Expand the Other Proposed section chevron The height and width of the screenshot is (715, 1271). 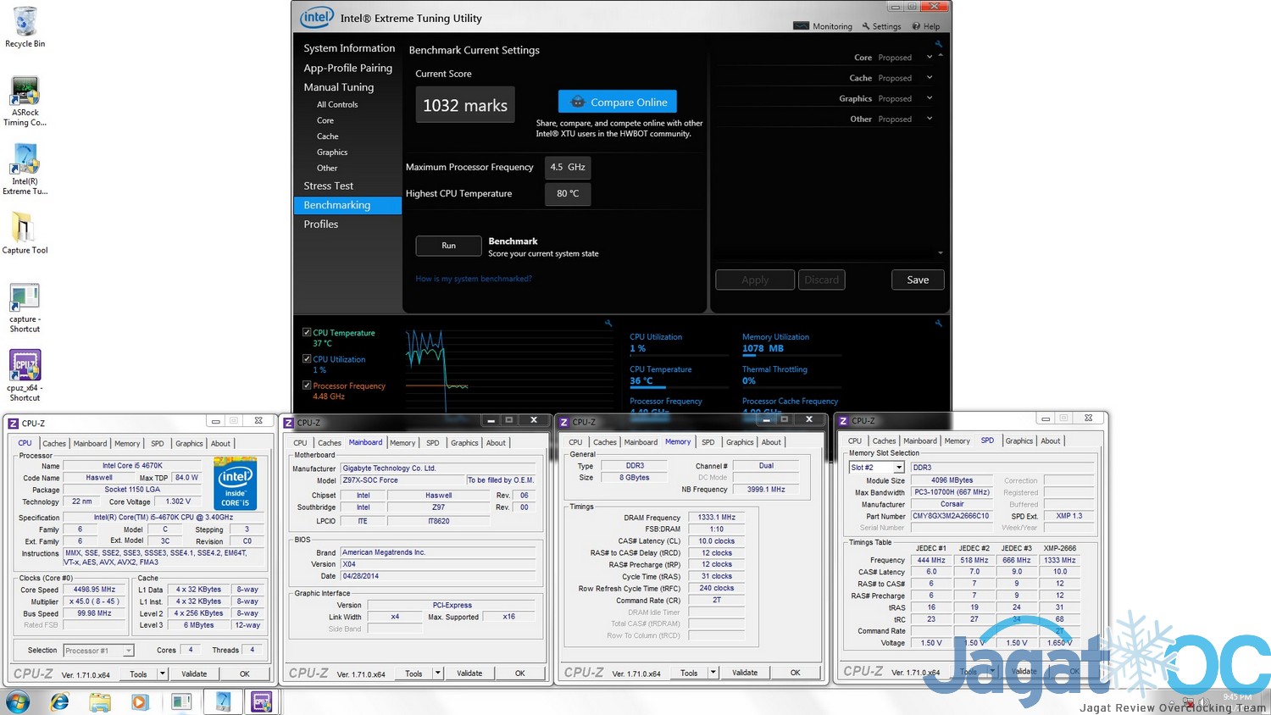[x=930, y=119]
